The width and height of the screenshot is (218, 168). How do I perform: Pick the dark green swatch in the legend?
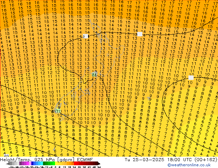[x=44, y=164]
